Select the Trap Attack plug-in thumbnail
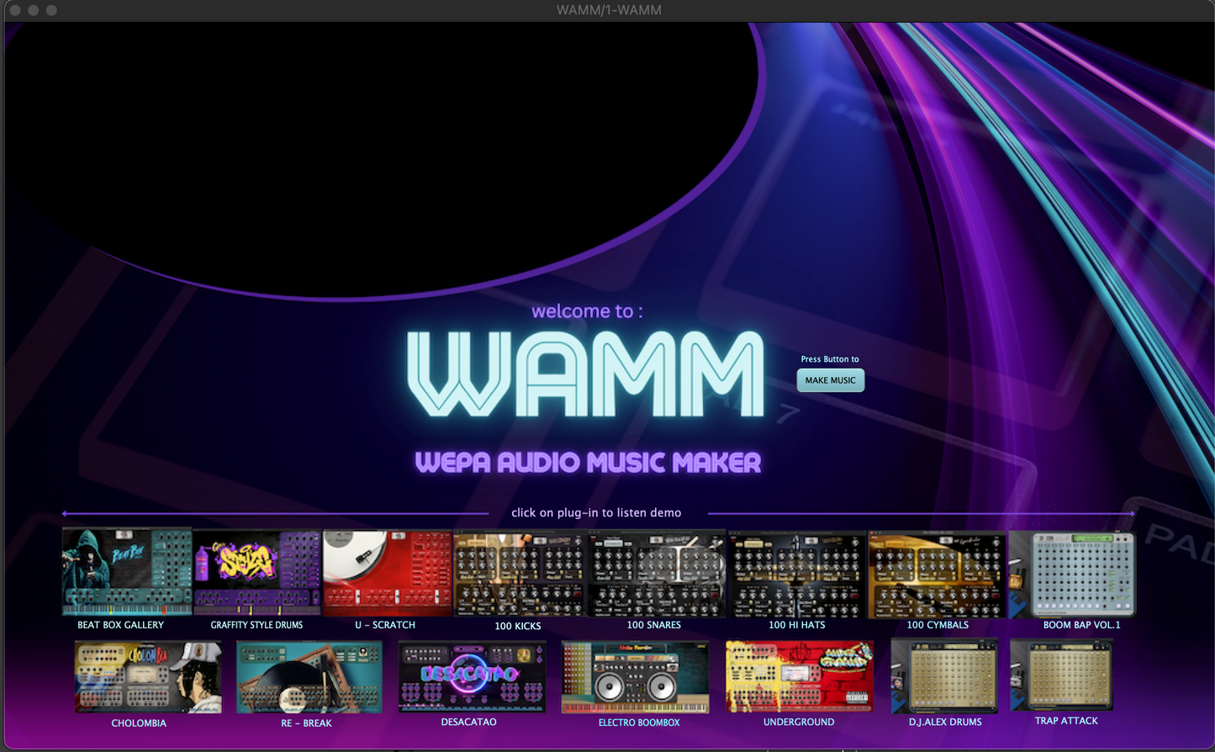This screenshot has width=1215, height=752. pos(1062,675)
